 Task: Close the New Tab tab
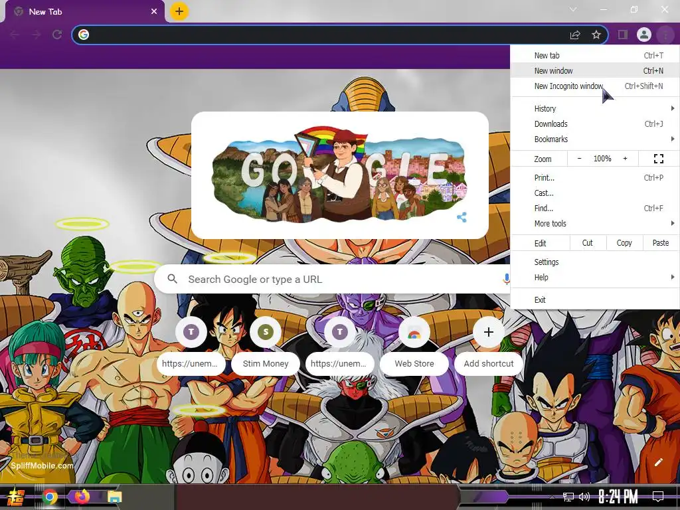pyautogui.click(x=154, y=12)
